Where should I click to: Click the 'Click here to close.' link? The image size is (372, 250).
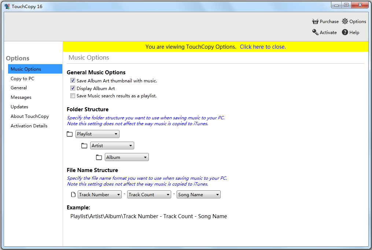(263, 47)
